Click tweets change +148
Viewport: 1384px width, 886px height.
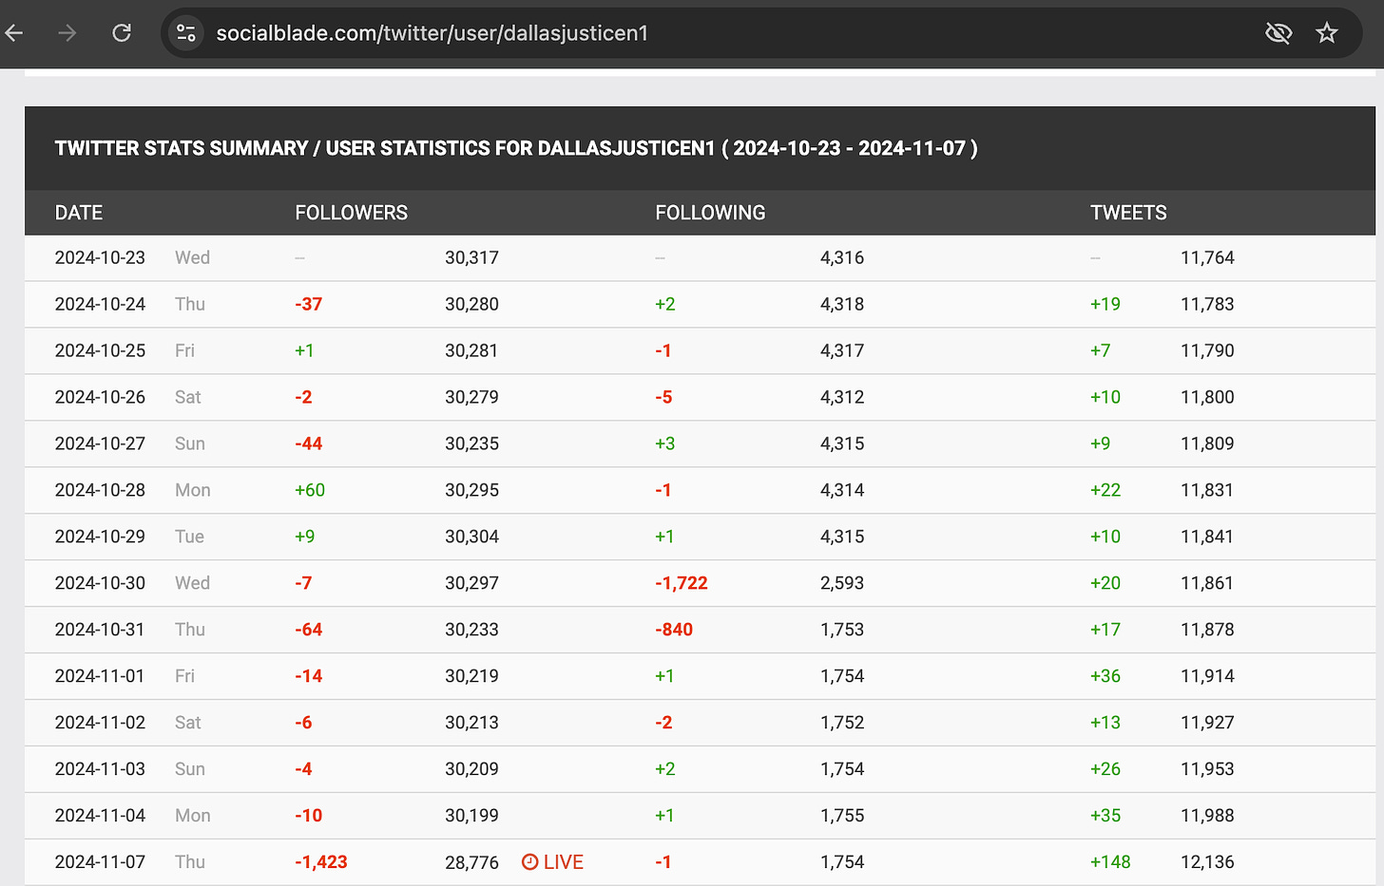[1110, 863]
